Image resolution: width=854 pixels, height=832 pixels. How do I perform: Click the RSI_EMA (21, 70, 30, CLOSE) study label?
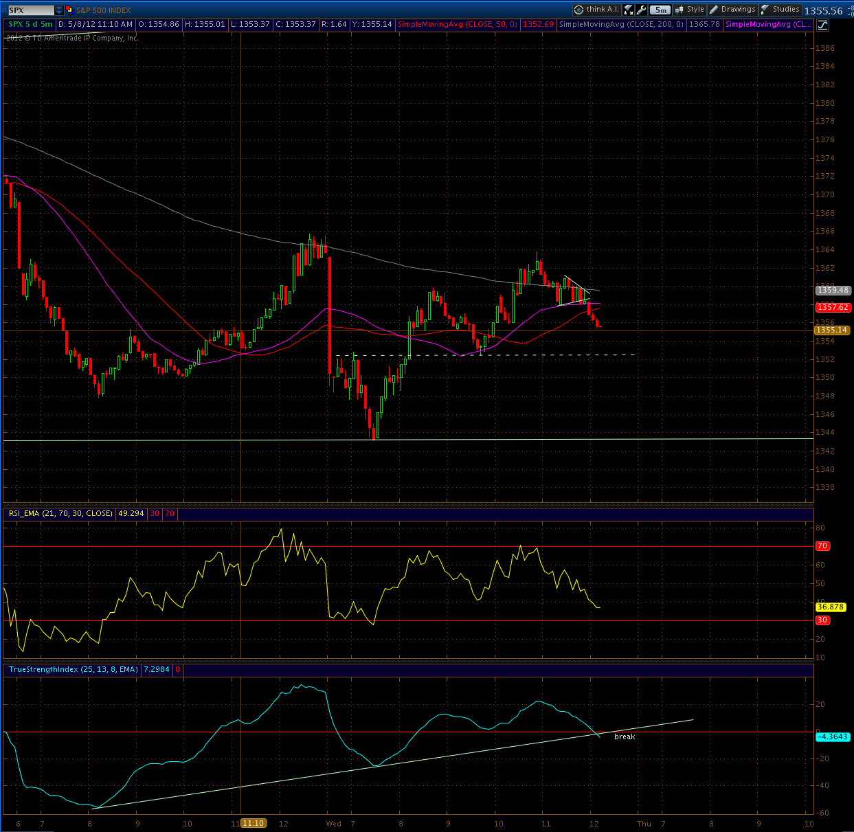59,513
